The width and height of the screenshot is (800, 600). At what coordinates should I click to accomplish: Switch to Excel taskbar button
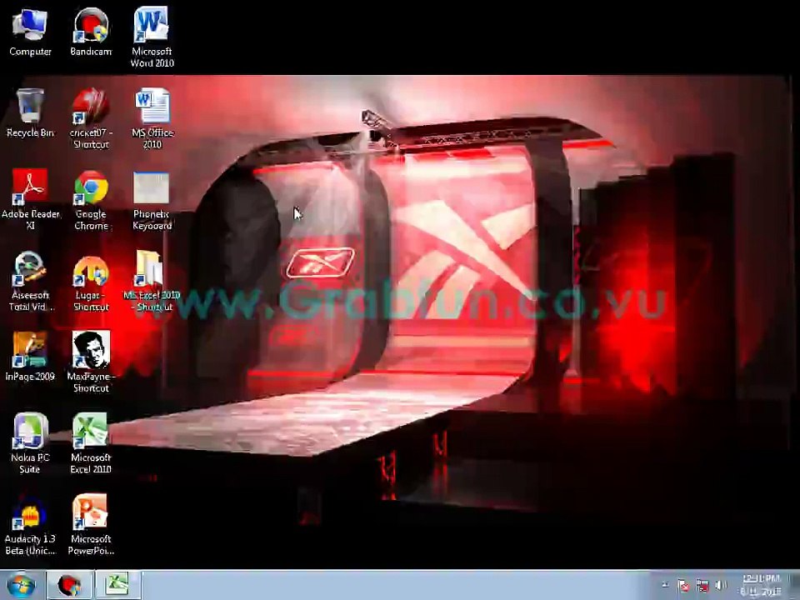click(117, 585)
